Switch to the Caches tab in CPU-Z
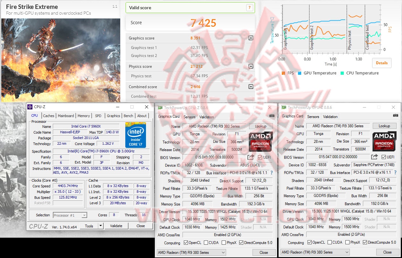 coord(49,116)
